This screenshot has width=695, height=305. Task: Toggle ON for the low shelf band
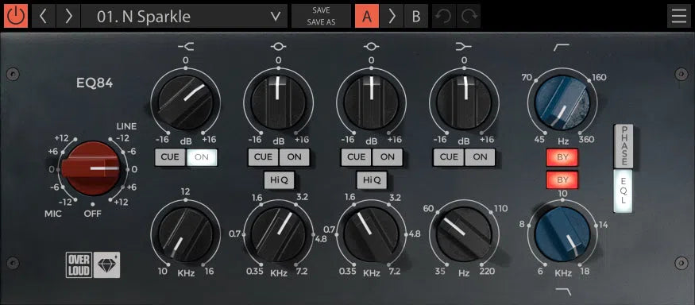[480, 157]
